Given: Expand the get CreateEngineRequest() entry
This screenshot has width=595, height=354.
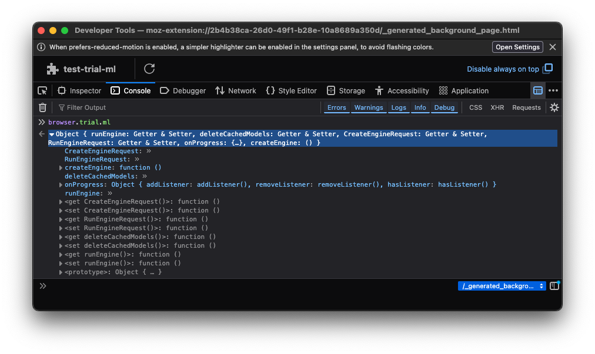Looking at the screenshot, I should 61,201.
